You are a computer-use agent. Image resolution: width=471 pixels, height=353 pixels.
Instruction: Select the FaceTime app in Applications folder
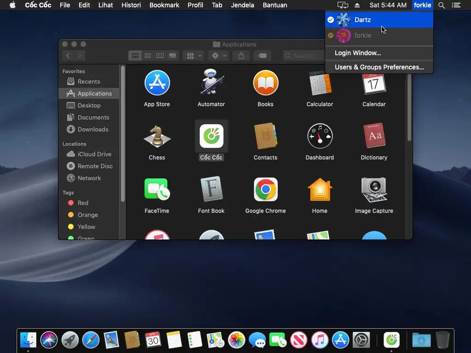pos(157,189)
